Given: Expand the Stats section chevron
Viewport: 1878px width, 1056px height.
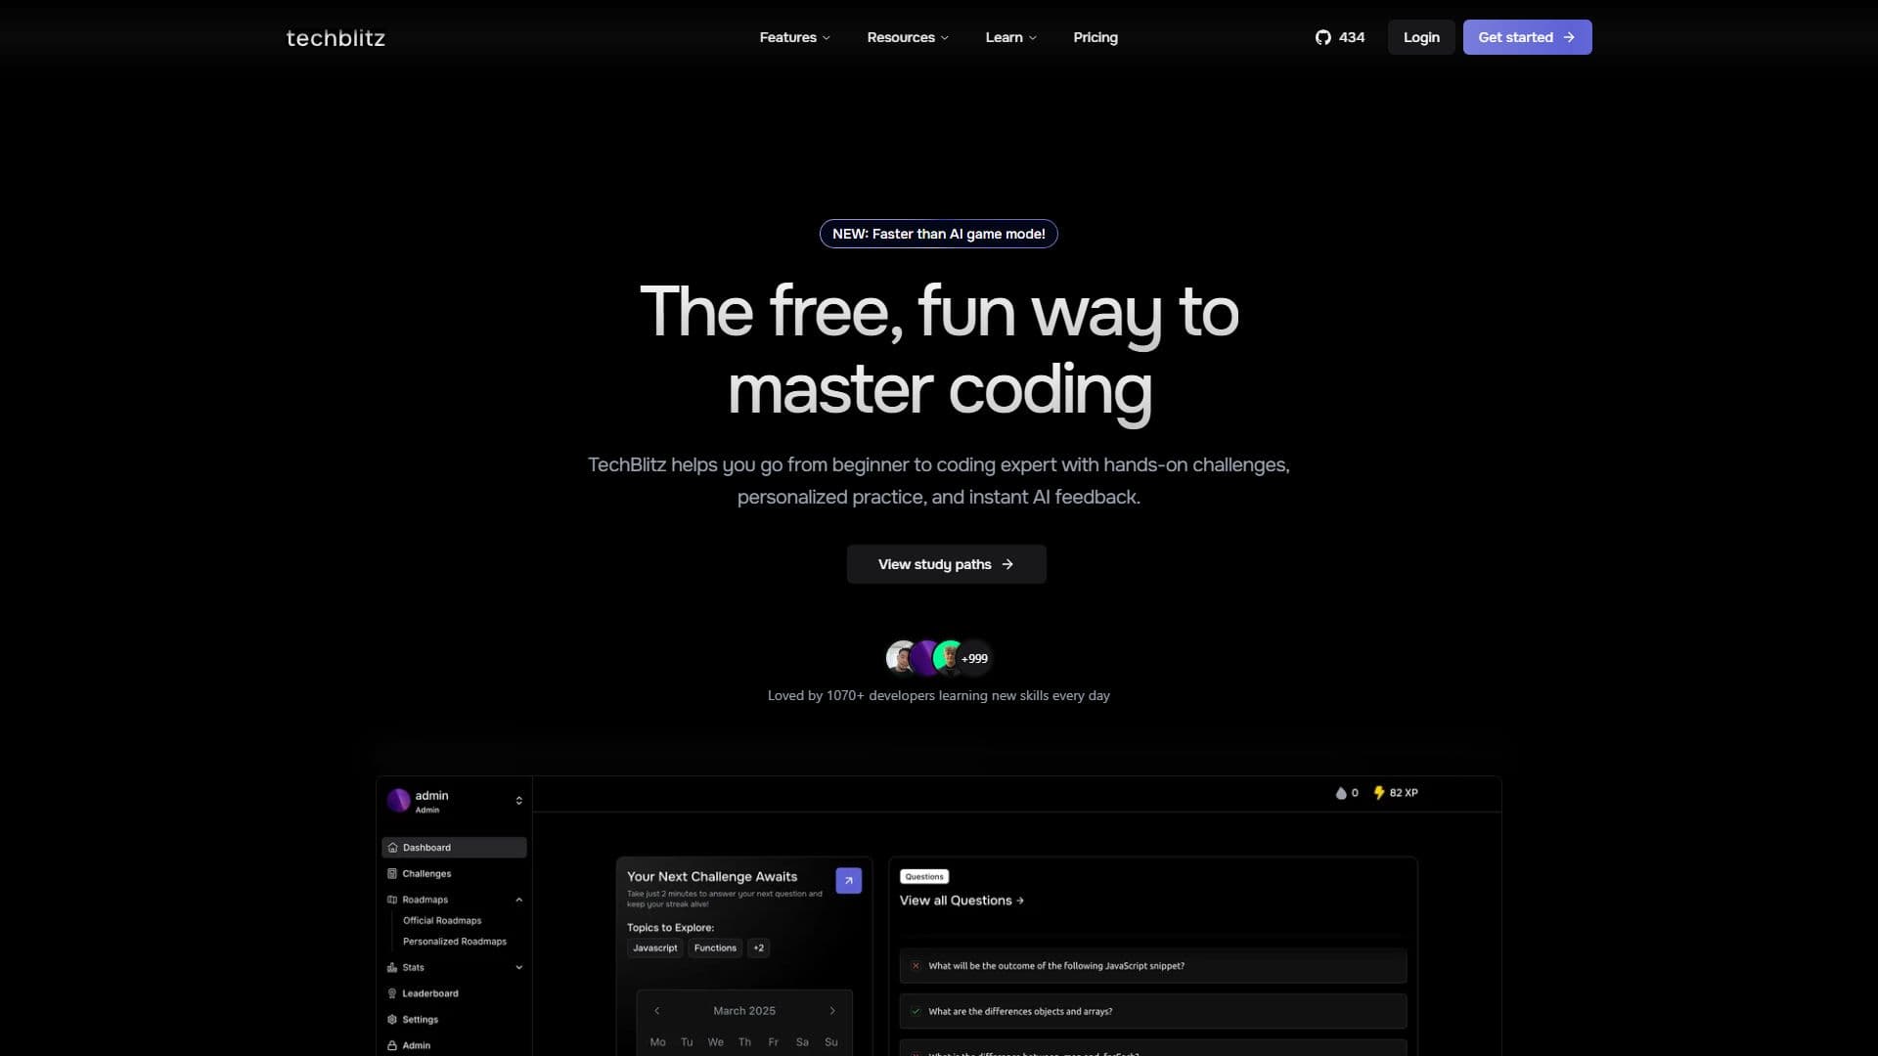Looking at the screenshot, I should (x=518, y=968).
